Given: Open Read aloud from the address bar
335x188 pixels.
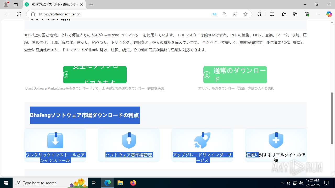Looking at the screenshot, I should pos(235,14).
